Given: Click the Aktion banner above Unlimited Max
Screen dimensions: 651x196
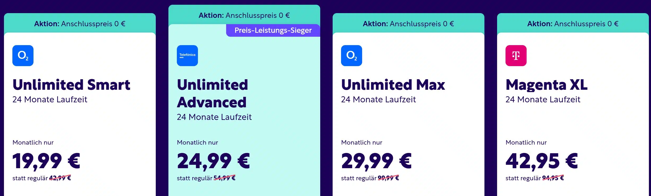Looking at the screenshot, I should coord(408,24).
